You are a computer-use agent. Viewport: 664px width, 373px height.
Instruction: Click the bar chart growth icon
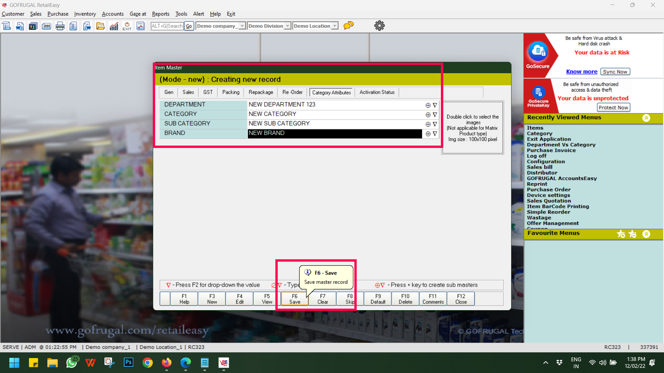point(114,26)
